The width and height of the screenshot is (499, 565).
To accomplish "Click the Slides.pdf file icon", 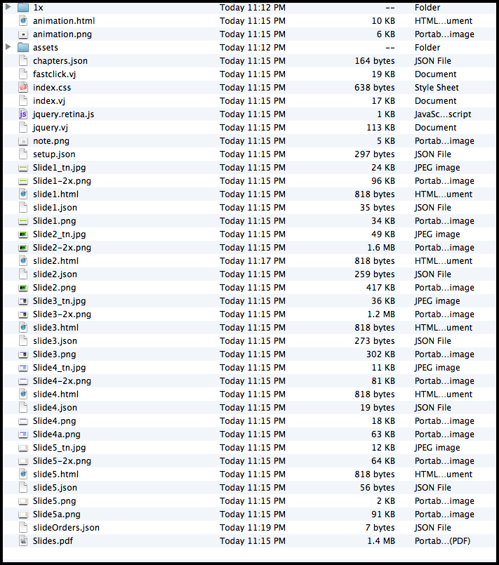I will pyautogui.click(x=23, y=540).
